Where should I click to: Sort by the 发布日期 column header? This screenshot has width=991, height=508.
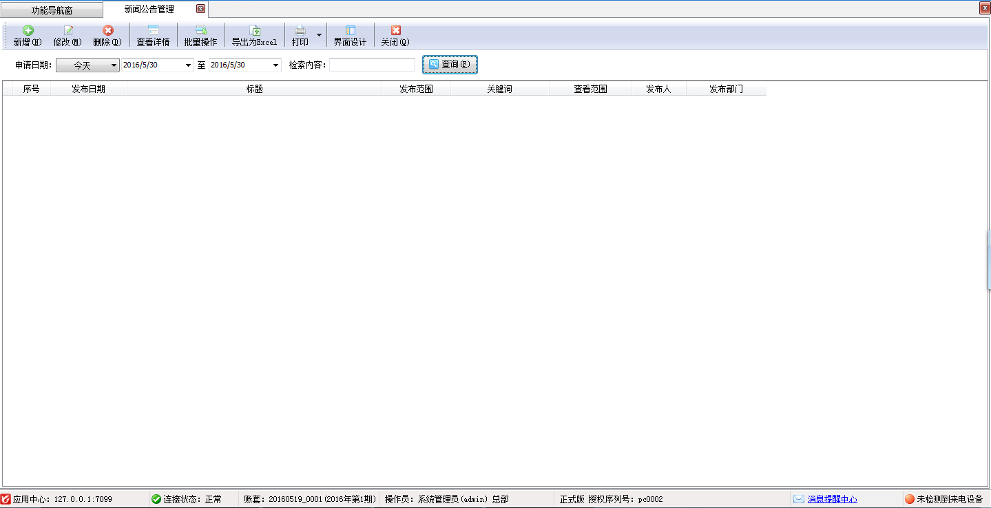88,89
